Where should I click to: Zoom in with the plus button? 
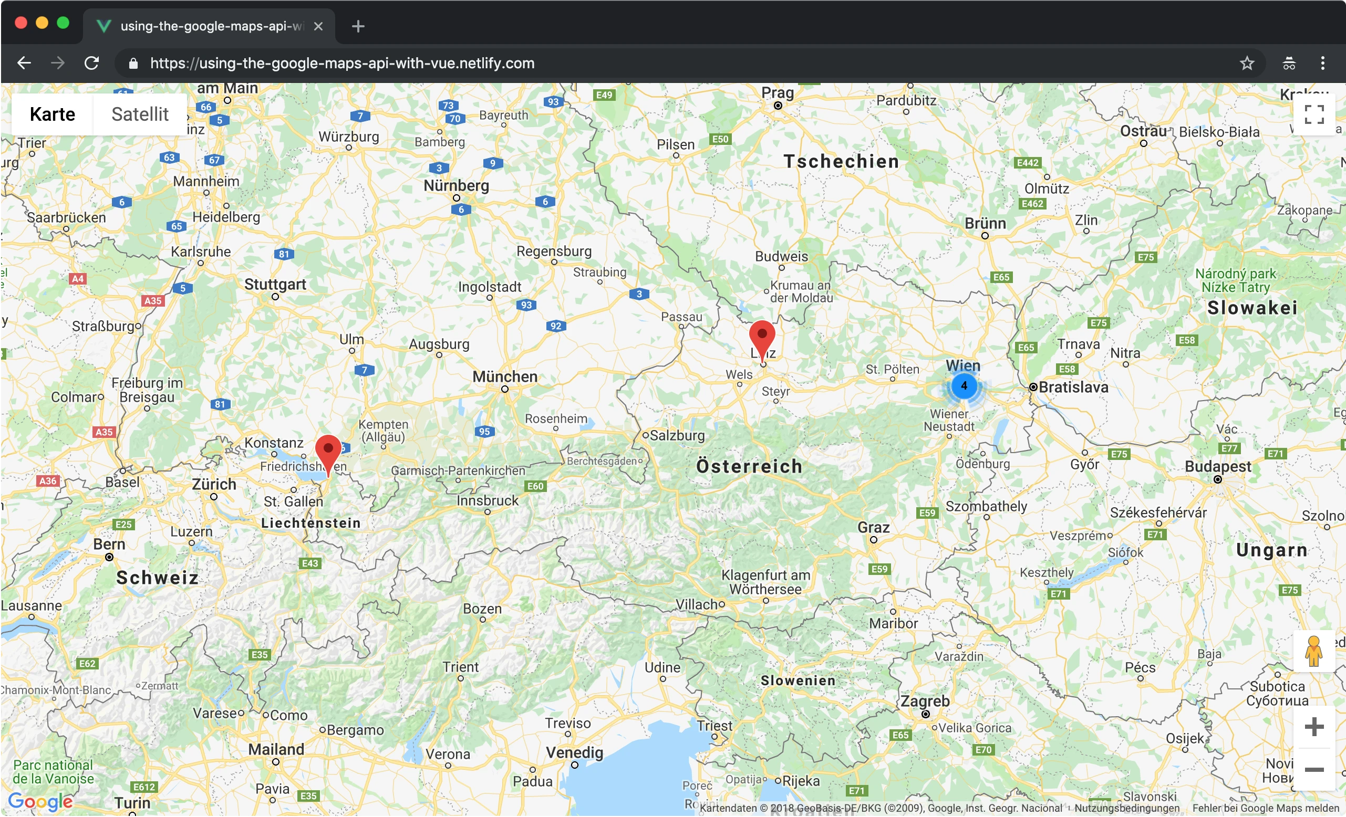1314,727
